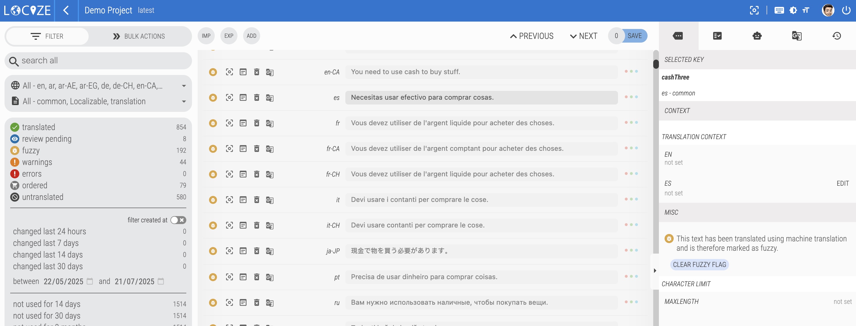
Task: Switch to the Bulk Actions tab
Action: (x=139, y=36)
